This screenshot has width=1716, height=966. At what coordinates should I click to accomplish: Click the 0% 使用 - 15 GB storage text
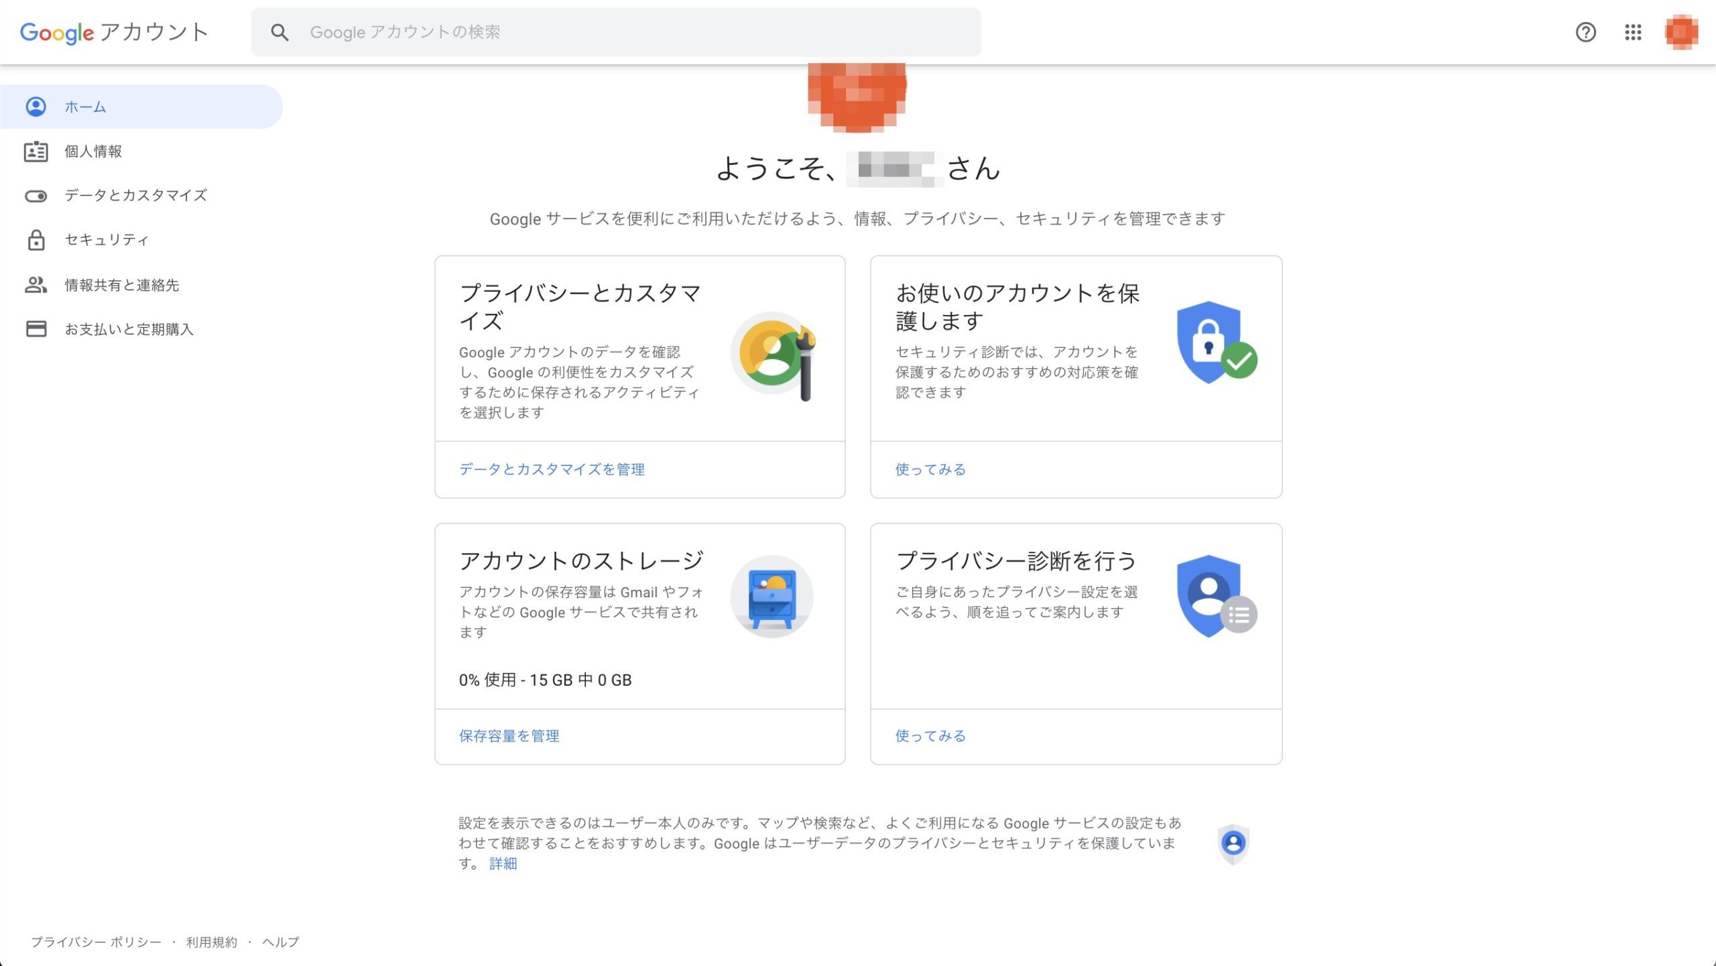point(545,680)
